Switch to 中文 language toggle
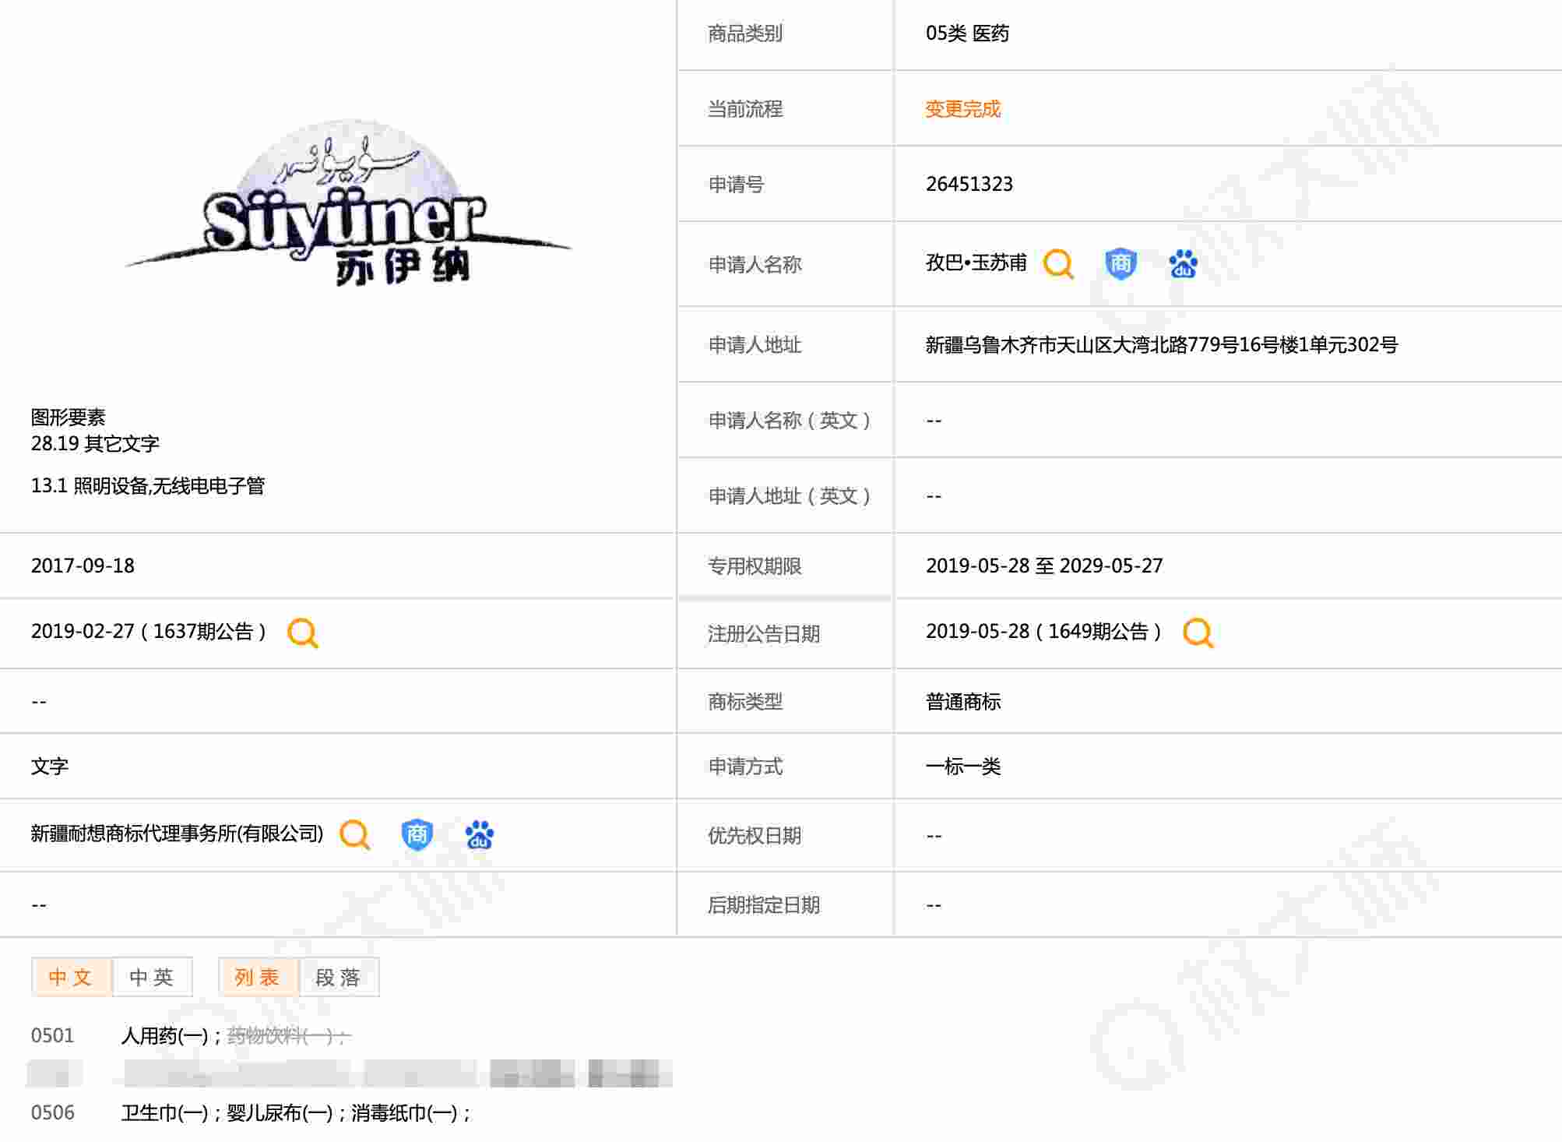The height and width of the screenshot is (1142, 1562). (x=71, y=977)
